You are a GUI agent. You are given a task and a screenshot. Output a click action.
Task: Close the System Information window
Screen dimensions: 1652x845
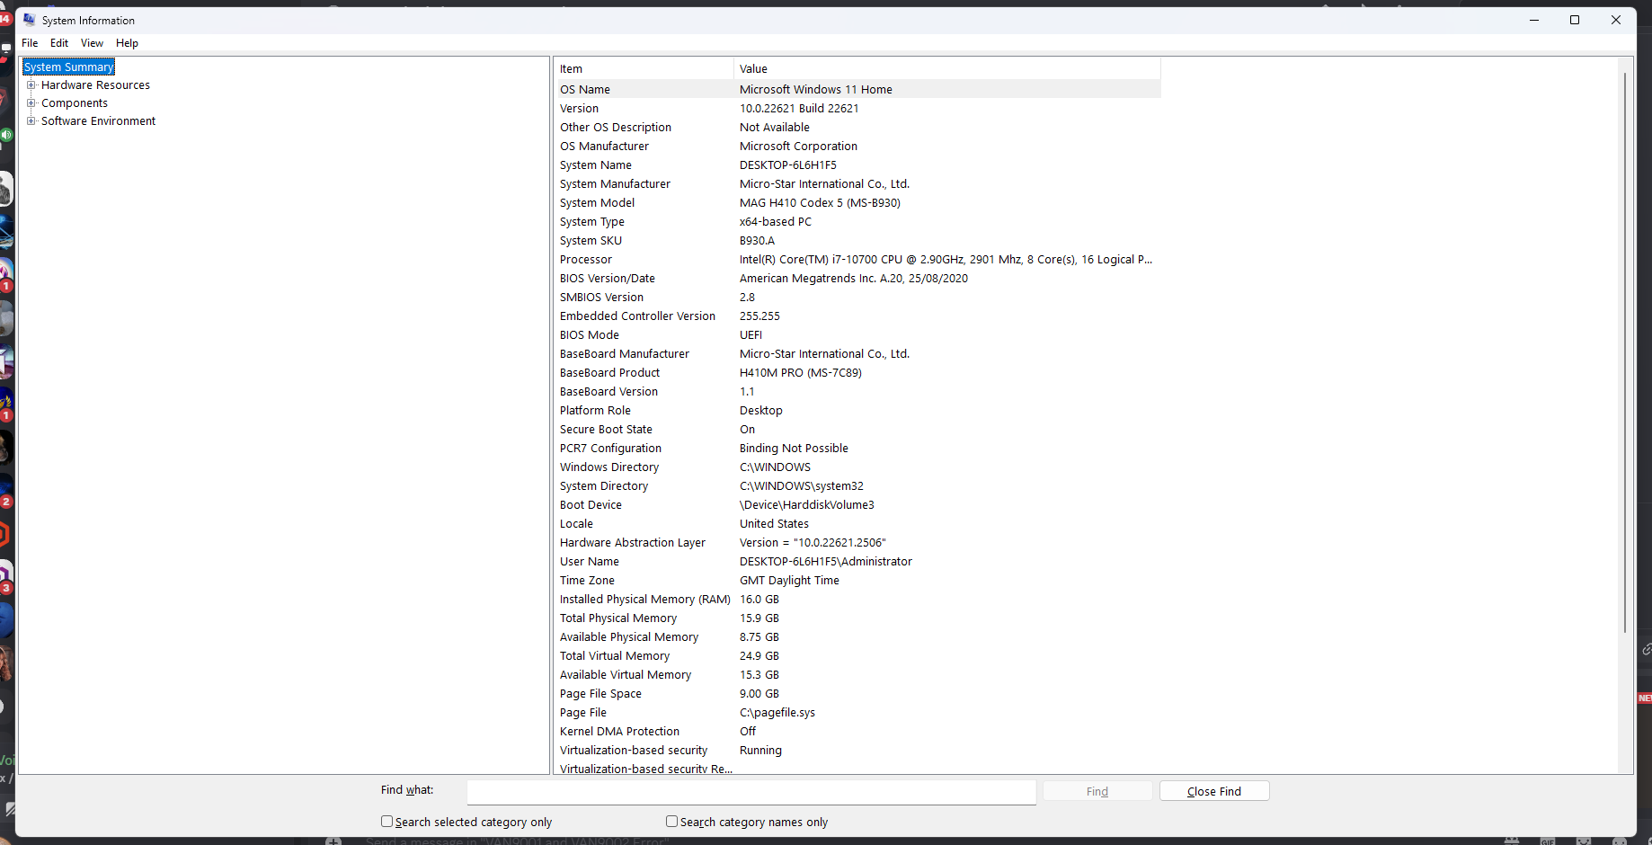pos(1616,20)
